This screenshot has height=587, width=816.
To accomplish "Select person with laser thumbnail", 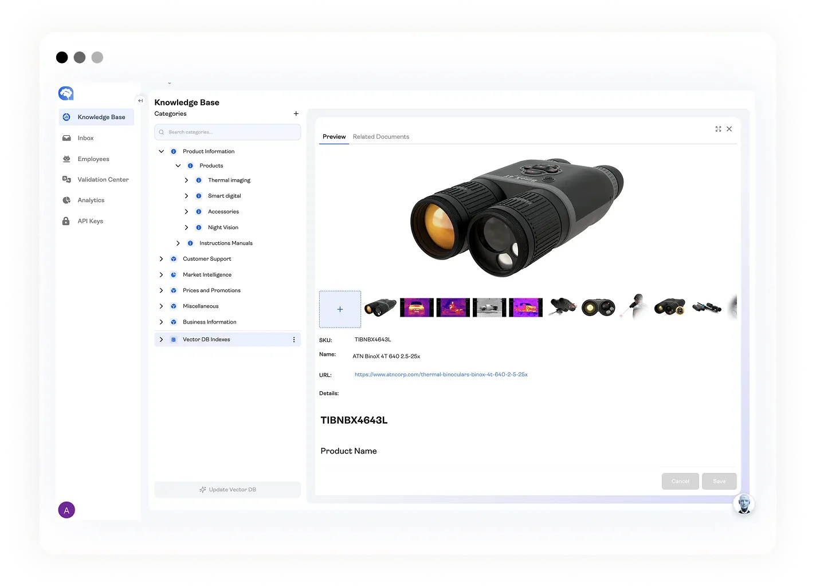I will pos(634,306).
